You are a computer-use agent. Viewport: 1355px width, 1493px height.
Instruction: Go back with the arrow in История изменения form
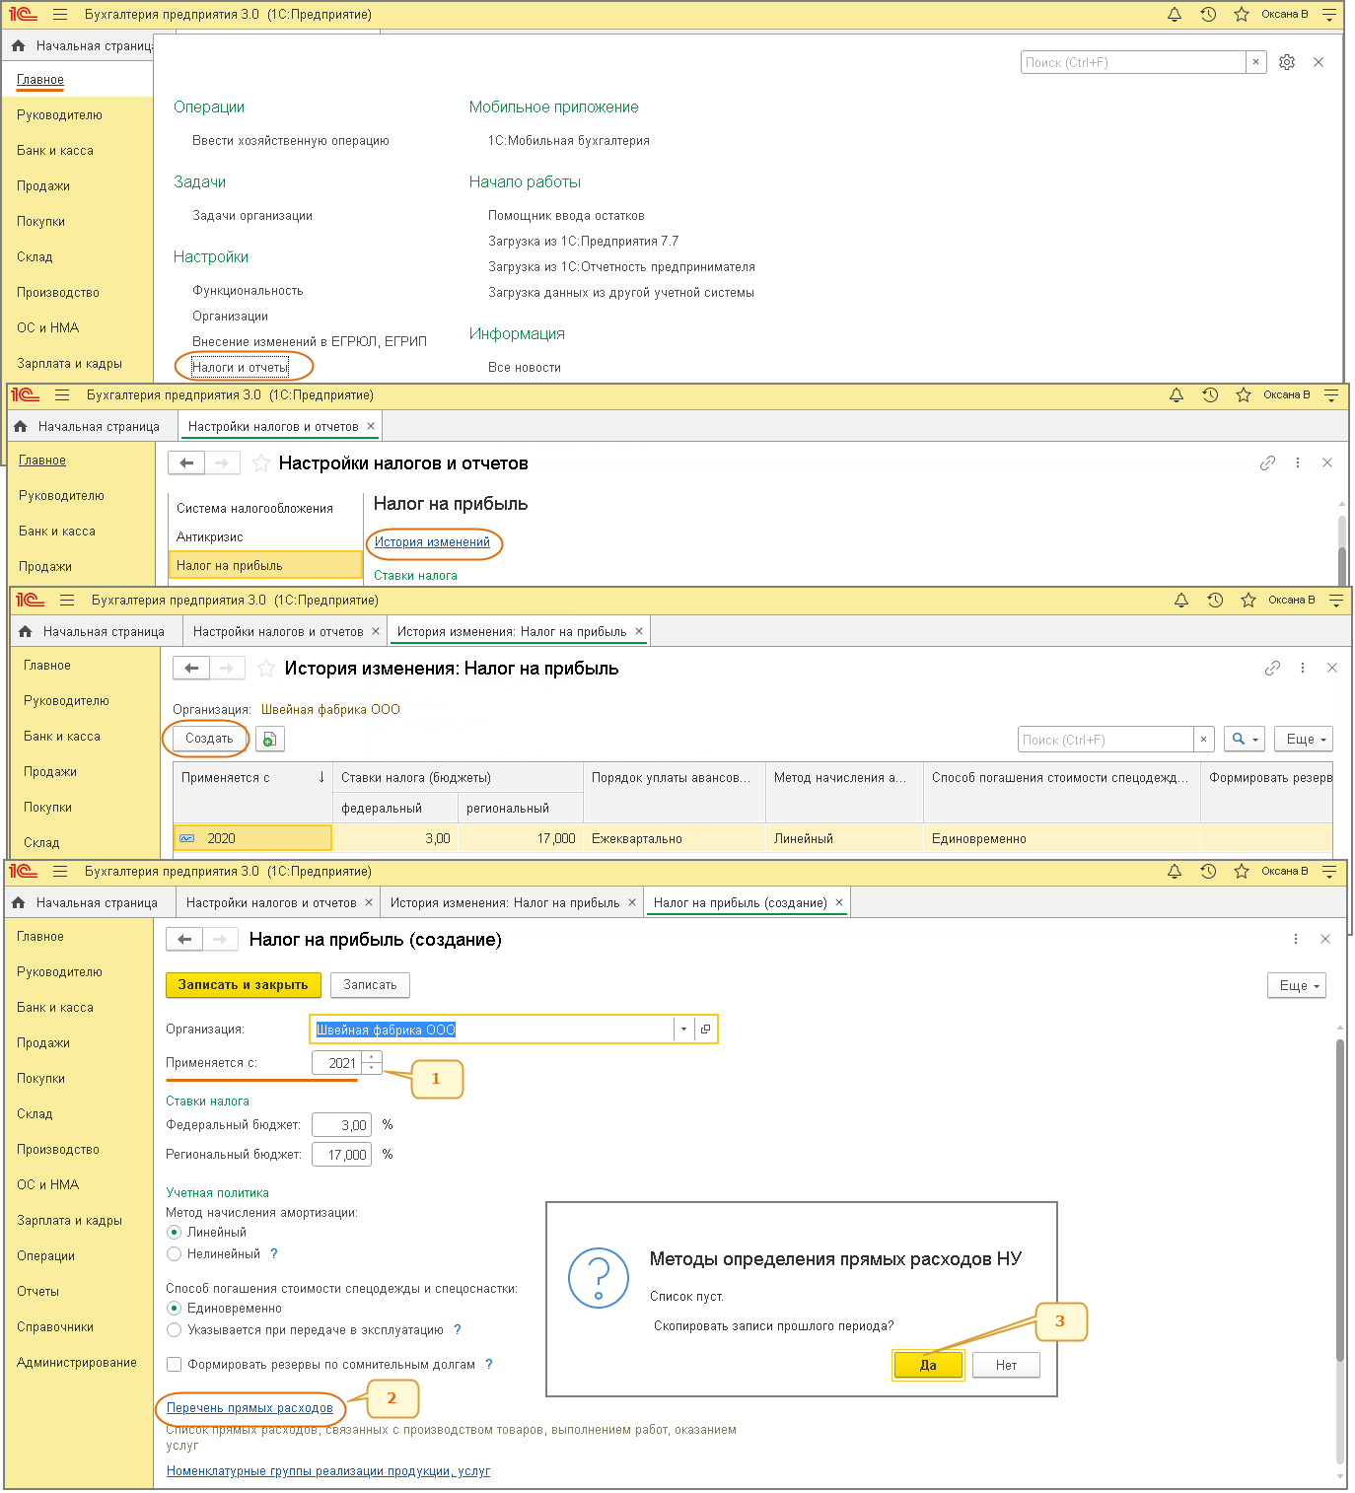[x=191, y=668]
